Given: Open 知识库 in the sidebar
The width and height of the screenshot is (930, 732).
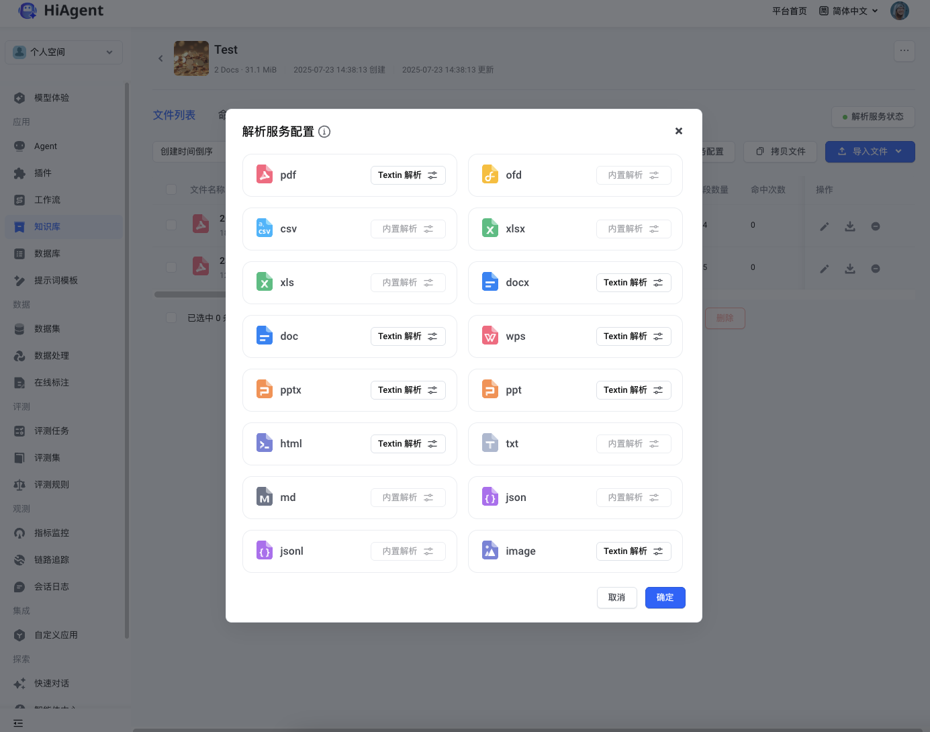Looking at the screenshot, I should pyautogui.click(x=64, y=227).
